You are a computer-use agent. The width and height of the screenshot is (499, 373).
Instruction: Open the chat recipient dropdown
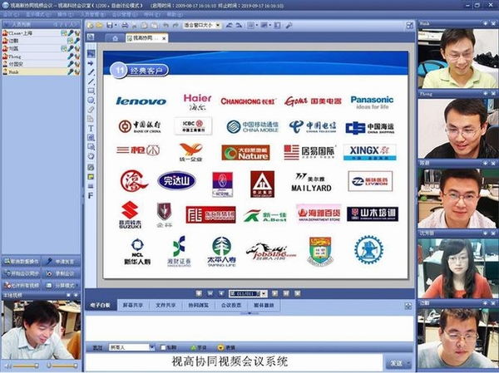(152, 347)
